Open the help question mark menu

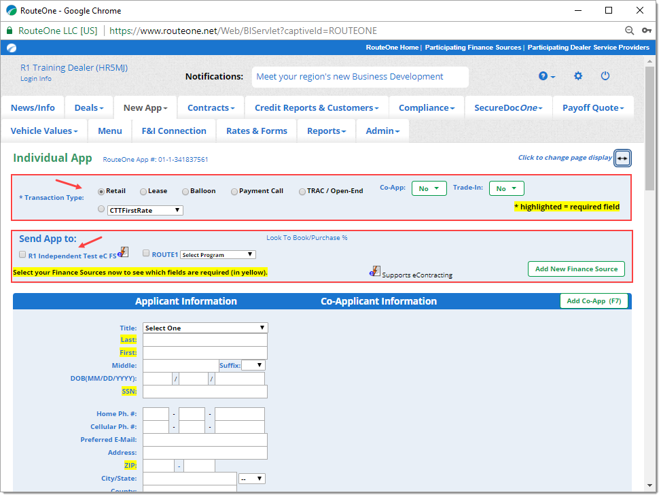[547, 76]
